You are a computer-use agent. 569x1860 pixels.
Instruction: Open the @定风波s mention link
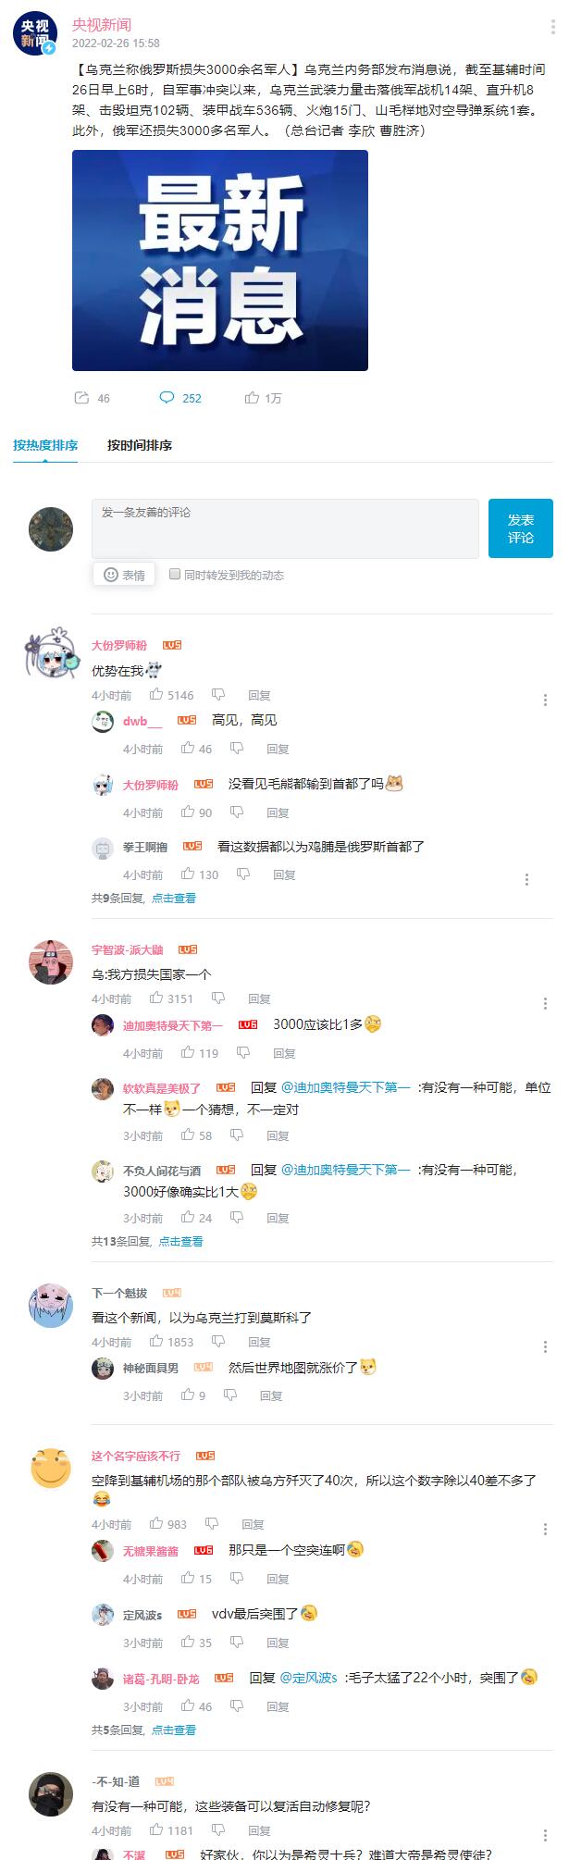click(308, 1677)
